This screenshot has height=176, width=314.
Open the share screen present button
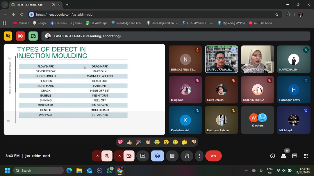tap(143, 156)
